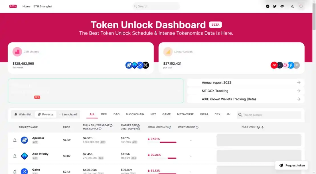Screen dimensions: 316x174
Task: Expand MT.GOX Tracking arrow
Action: click(299, 91)
